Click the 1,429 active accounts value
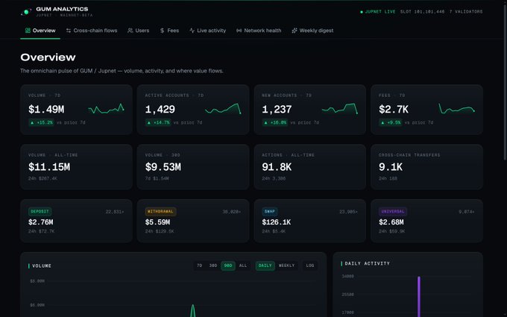This screenshot has height=317, width=507. 160,110
